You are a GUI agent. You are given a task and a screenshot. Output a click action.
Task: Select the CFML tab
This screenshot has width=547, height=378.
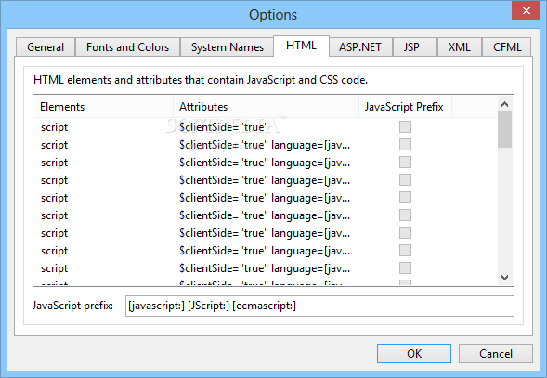(507, 47)
